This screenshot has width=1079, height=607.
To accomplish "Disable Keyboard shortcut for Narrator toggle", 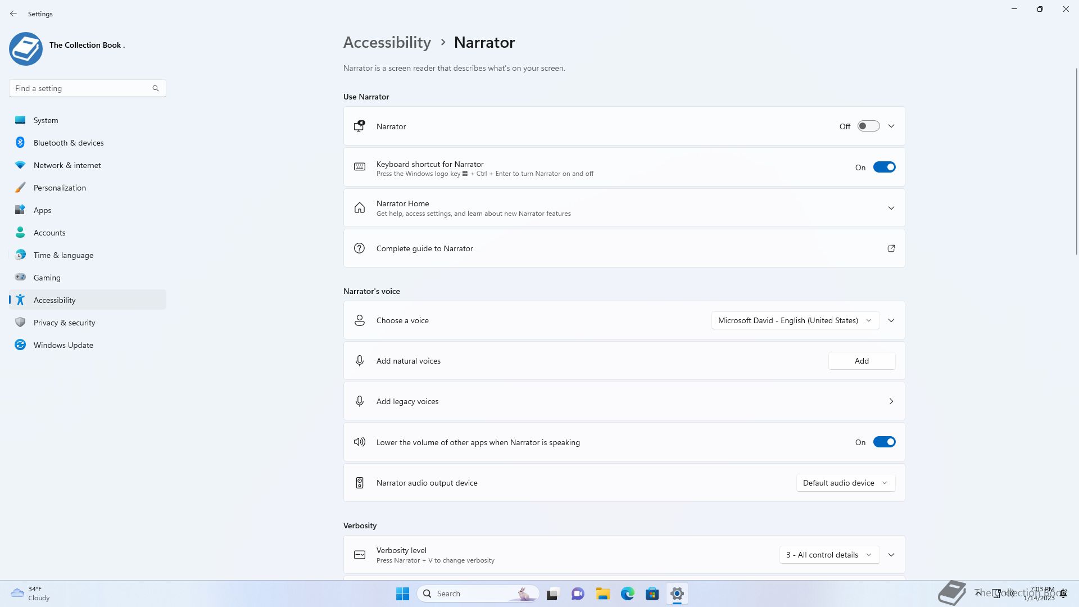I will (884, 167).
